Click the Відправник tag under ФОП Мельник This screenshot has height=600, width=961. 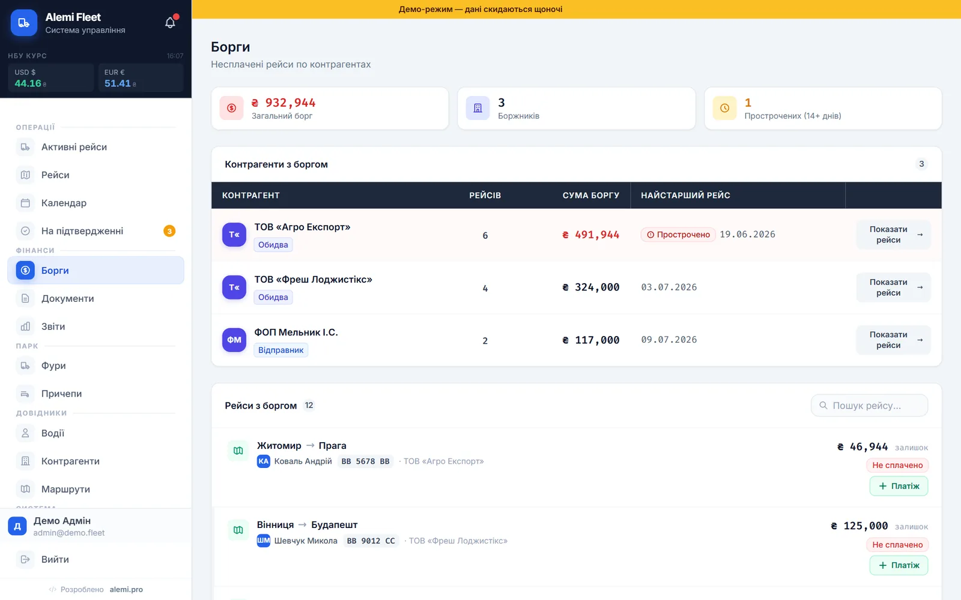[281, 350]
